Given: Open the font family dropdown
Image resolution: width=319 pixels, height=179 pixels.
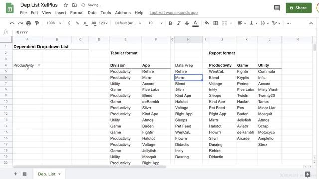Looking at the screenshot, I should [x=128, y=23].
